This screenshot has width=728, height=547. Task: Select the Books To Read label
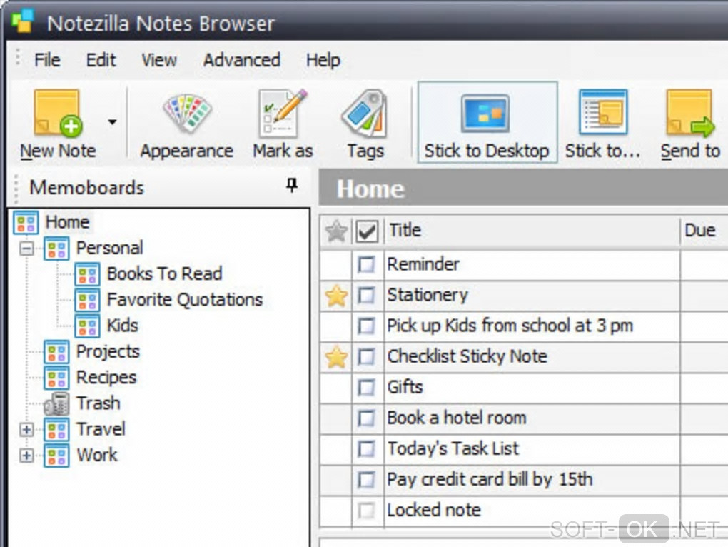(164, 273)
